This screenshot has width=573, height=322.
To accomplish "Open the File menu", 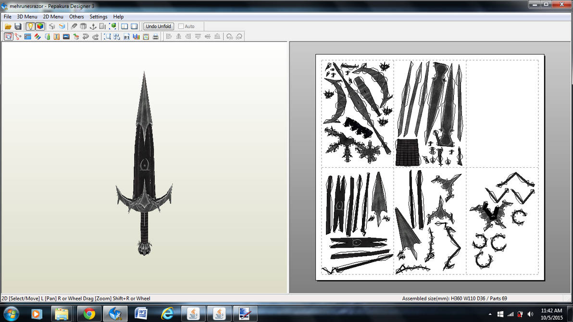I will click(x=7, y=16).
